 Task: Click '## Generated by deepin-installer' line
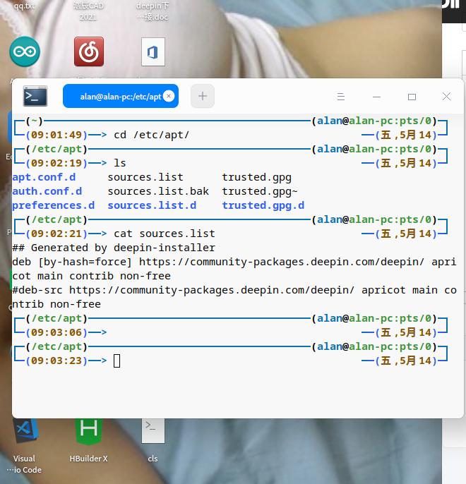(x=114, y=248)
